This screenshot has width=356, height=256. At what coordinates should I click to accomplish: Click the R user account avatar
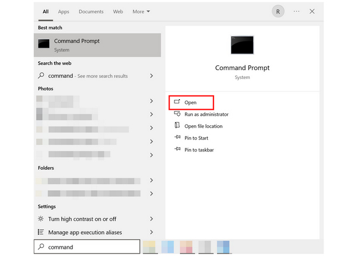278,11
